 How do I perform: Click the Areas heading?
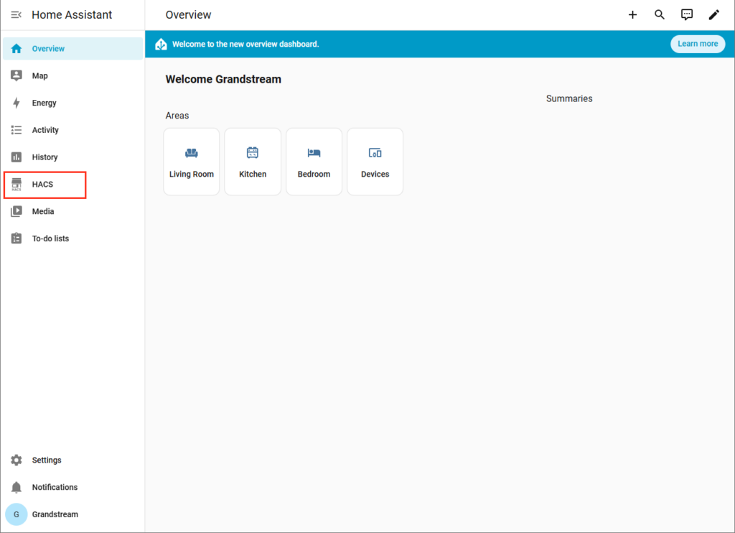point(177,116)
